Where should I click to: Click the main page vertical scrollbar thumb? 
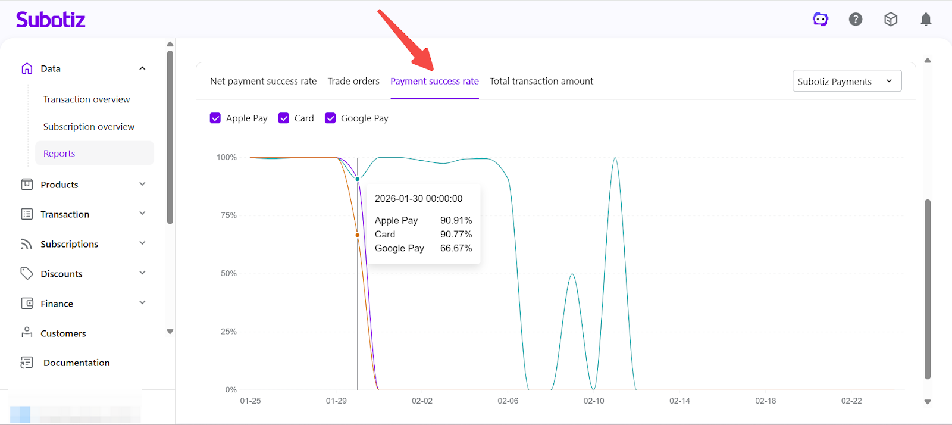pos(927,289)
